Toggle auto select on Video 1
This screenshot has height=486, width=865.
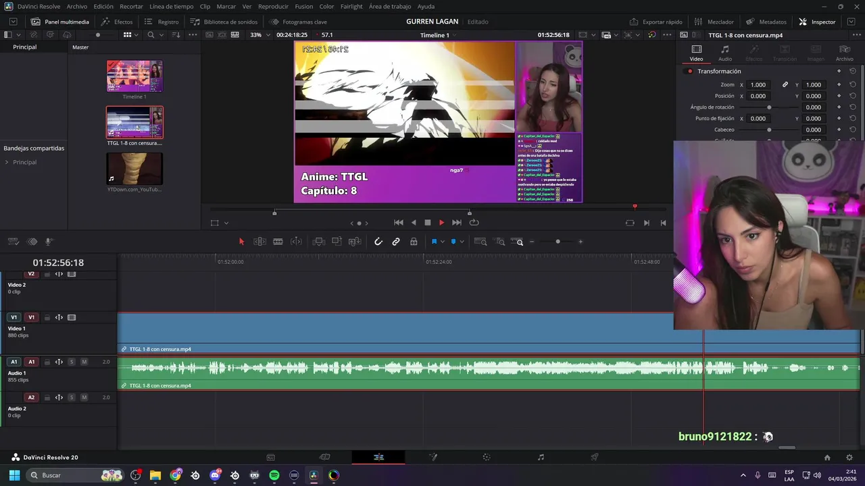pos(59,317)
